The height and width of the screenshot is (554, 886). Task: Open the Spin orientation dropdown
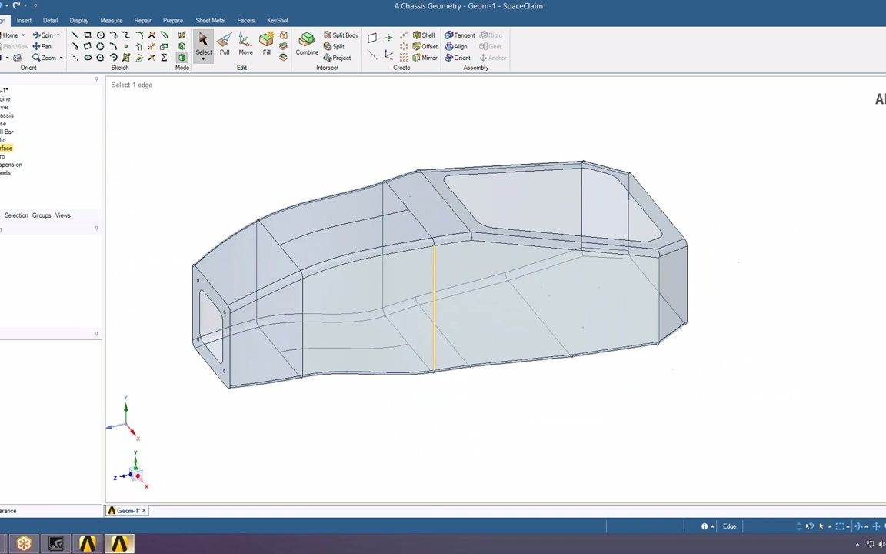tap(59, 35)
